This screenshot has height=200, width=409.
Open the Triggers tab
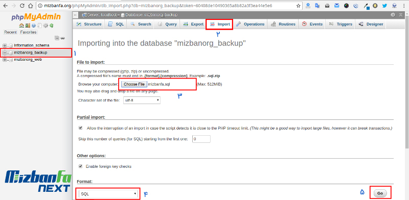(340, 24)
